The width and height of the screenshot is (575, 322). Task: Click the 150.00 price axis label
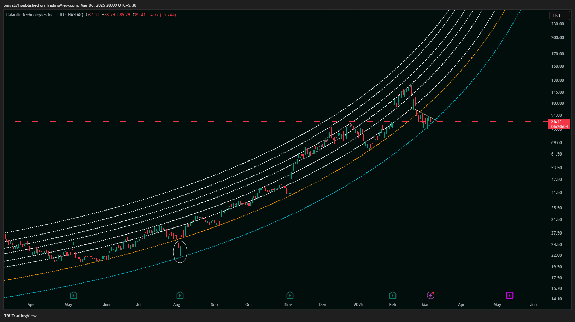pos(558,66)
